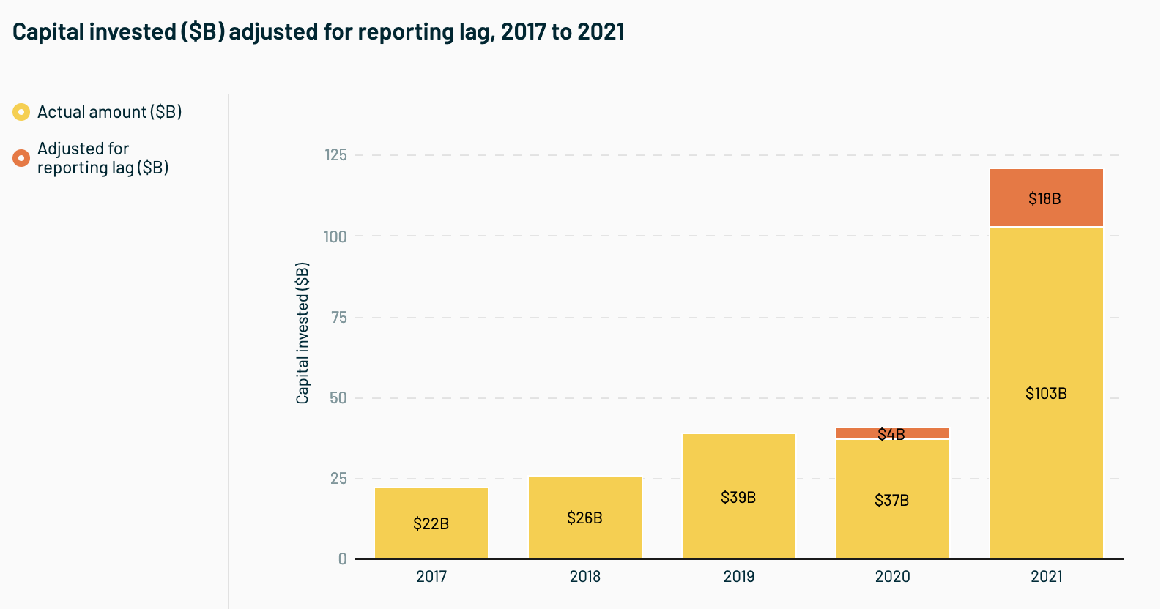The width and height of the screenshot is (1169, 609).
Task: Click the 2021 x-axis label
Action: 1047,577
